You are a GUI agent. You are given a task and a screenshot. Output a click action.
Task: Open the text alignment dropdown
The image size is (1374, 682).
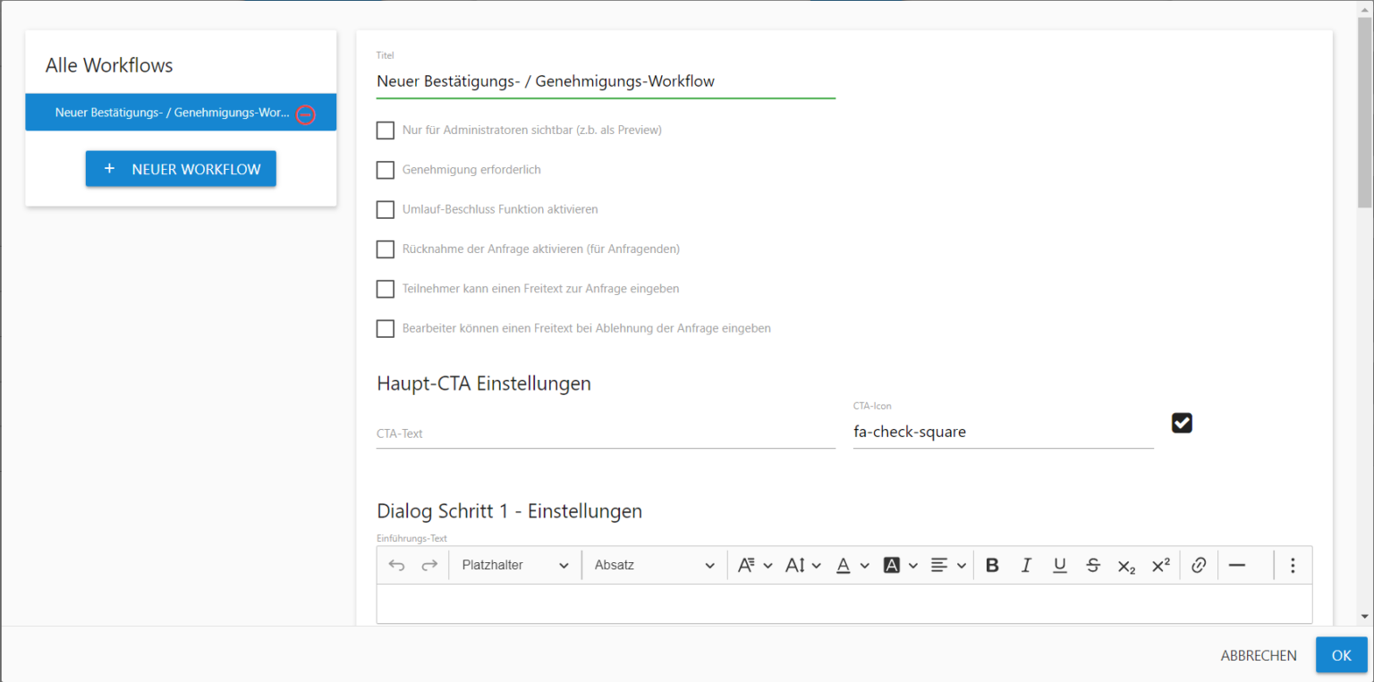[x=947, y=564]
